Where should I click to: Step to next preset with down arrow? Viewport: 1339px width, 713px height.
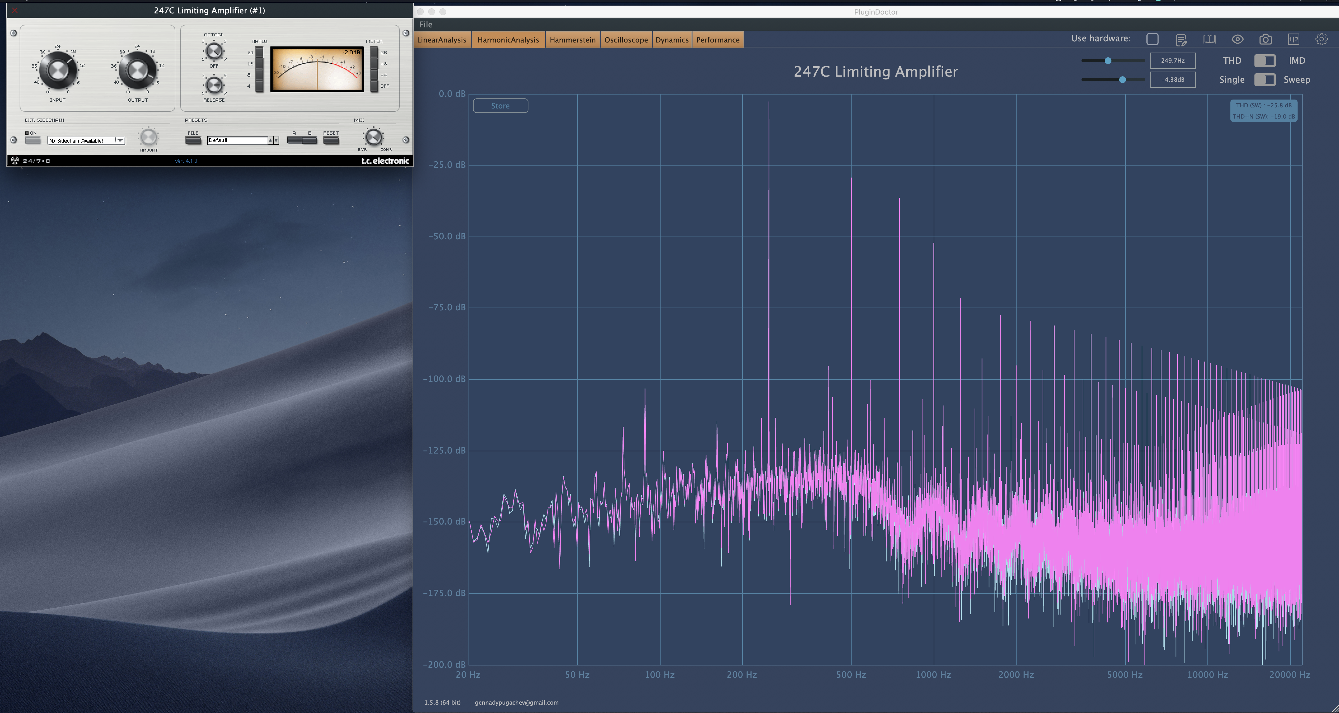click(276, 140)
